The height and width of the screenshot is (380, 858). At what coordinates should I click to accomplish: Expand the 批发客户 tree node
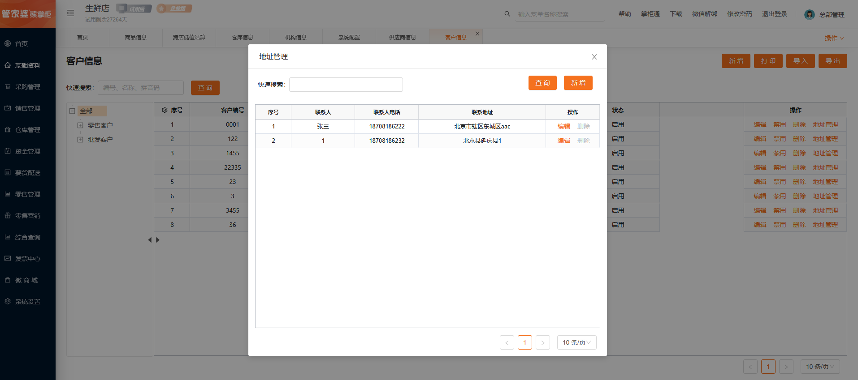click(x=80, y=140)
